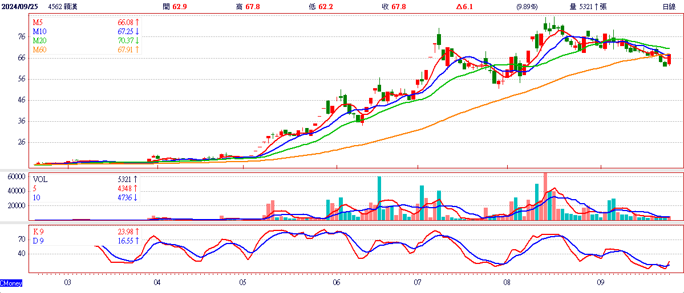
Task: Click the 09 month timeline marker
Action: tap(601, 283)
